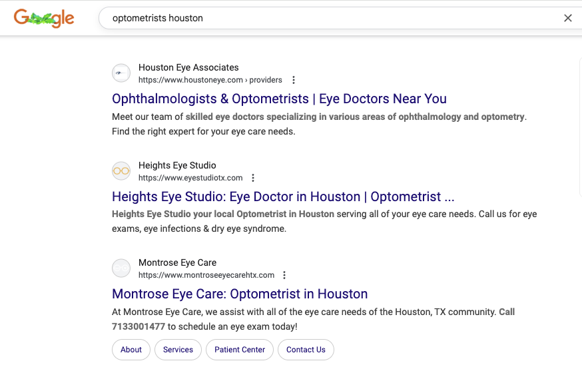
Task: Click the snippet text 'Find the right expert for your eye care needs.'
Action: point(204,131)
